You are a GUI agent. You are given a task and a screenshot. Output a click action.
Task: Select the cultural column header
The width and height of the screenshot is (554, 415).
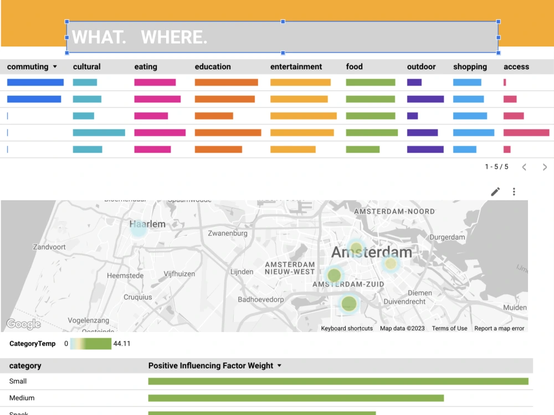point(86,67)
